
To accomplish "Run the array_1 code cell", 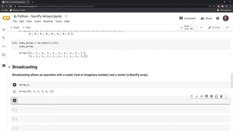I will [15, 85].
